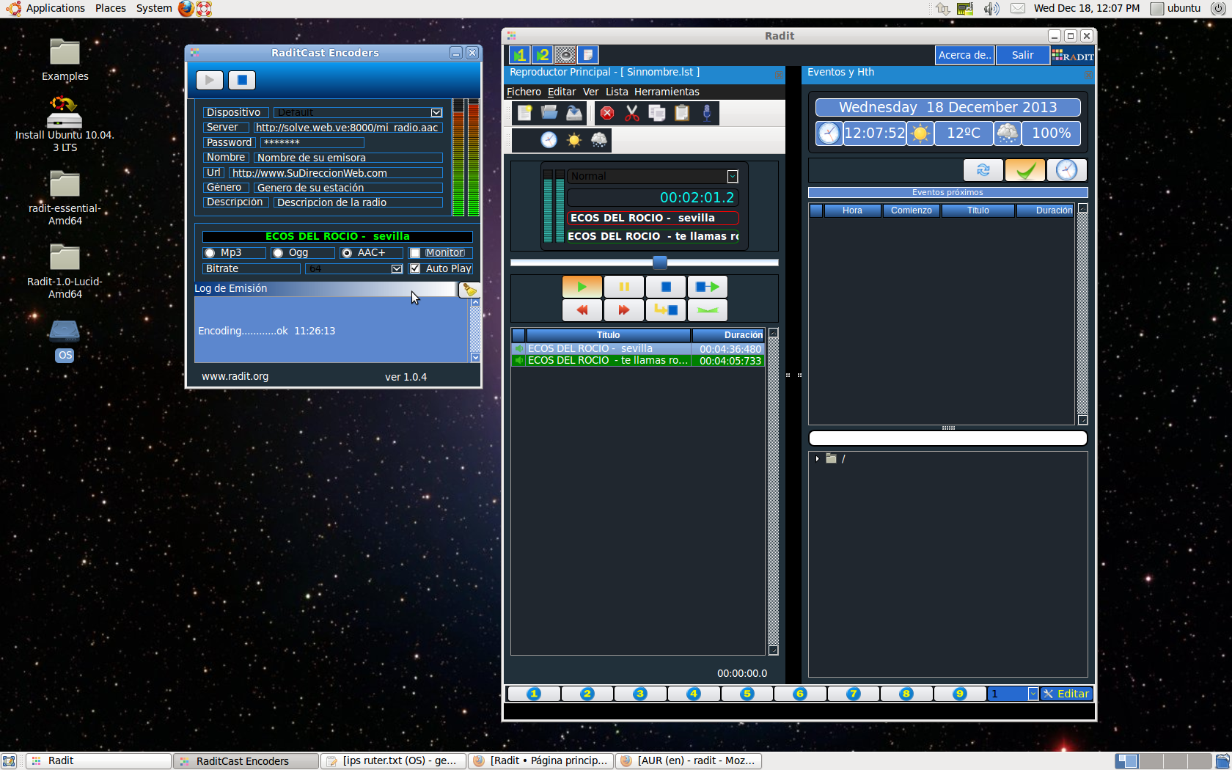Click the play button in RaditCast Encoders
The height and width of the screenshot is (770, 1232).
click(210, 80)
